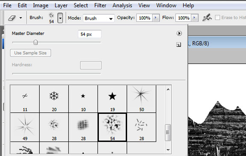Open the Layer menu
Screen dimensions: 246x156
(x=61, y=6)
